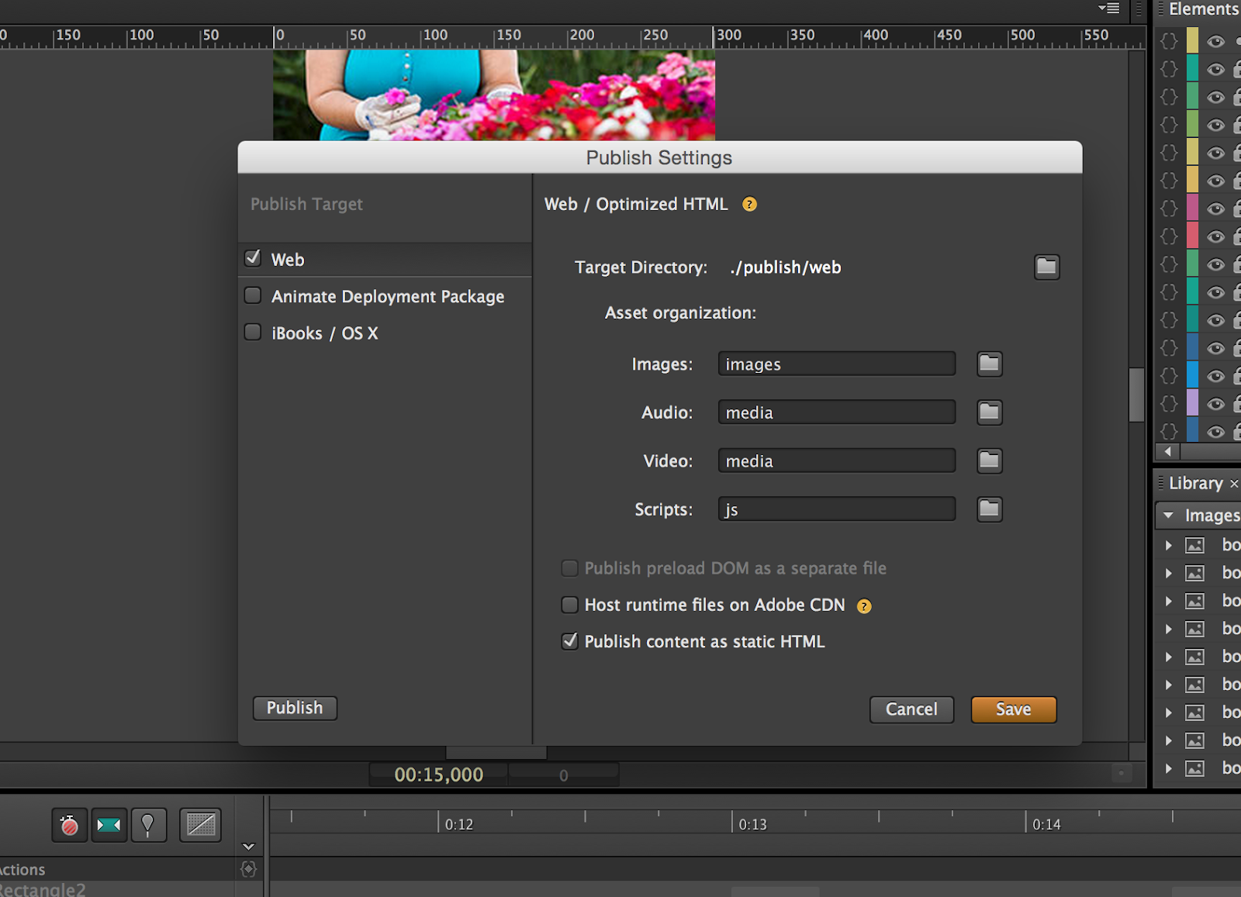The image size is (1241, 897).
Task: Collapse the Images group in Library
Action: click(x=1168, y=516)
